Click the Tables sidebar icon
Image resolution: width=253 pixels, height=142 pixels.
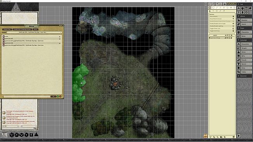click(239, 72)
